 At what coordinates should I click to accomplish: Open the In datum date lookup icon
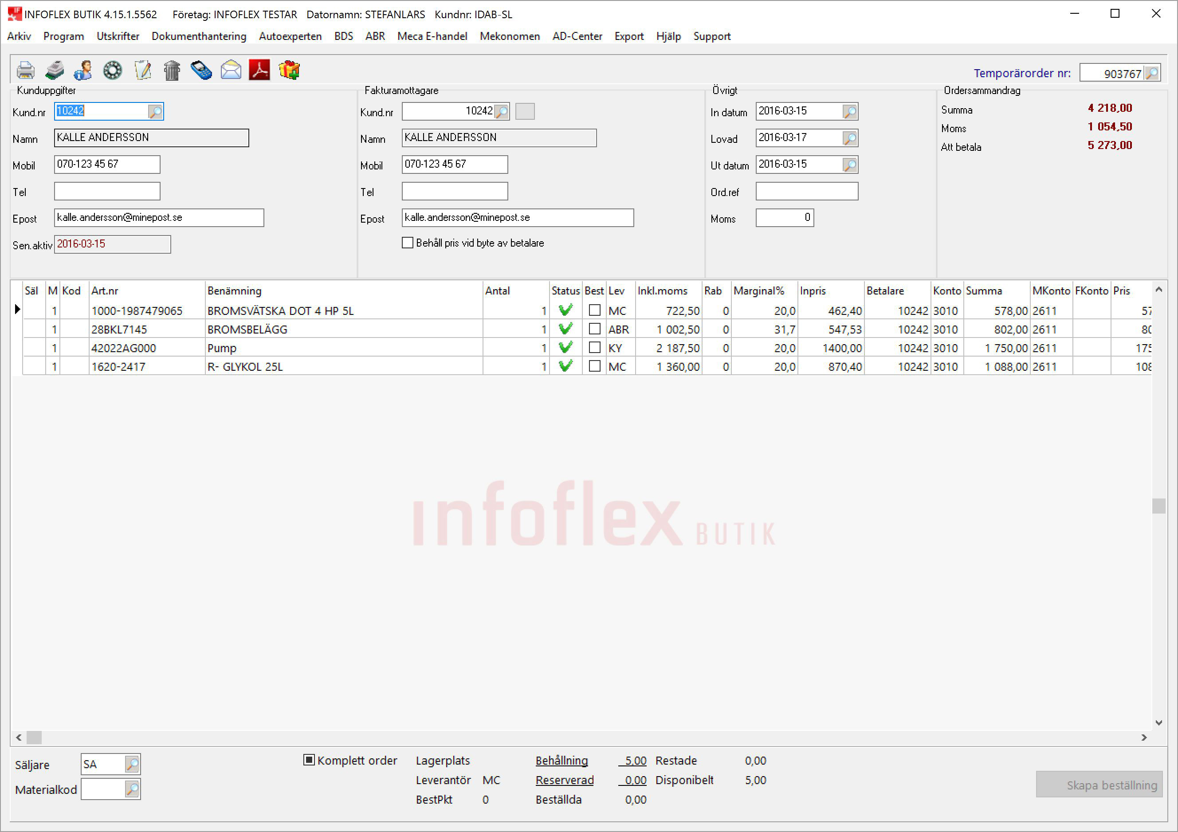pyautogui.click(x=850, y=111)
